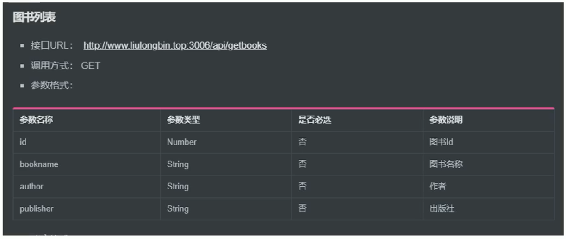Select the author parameter cell
This screenshot has height=239, width=566.
pyautogui.click(x=87, y=187)
